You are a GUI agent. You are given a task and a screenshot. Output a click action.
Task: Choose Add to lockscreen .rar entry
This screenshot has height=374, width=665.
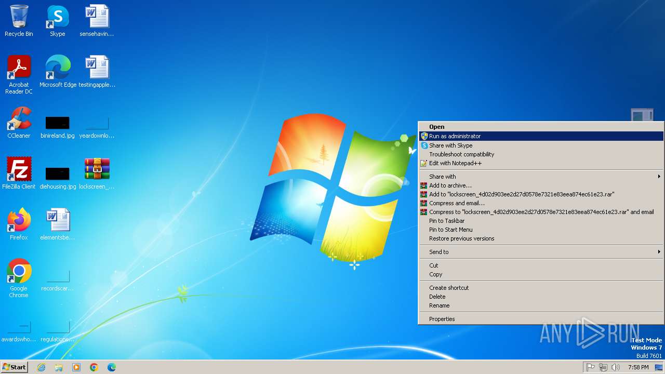[x=541, y=194]
